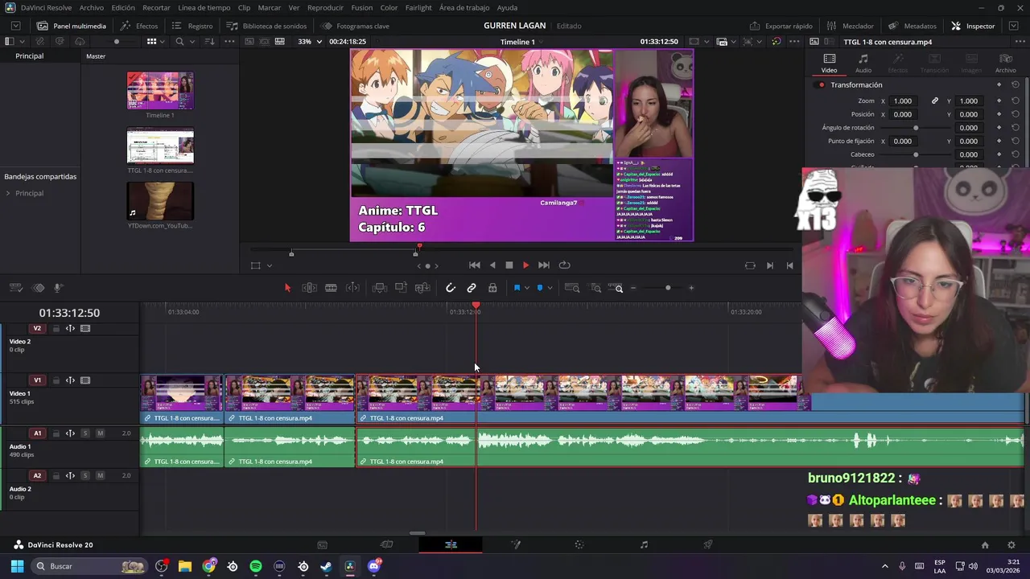The width and height of the screenshot is (1030, 579).
Task: Click the full extent zoom icon
Action: (572, 288)
